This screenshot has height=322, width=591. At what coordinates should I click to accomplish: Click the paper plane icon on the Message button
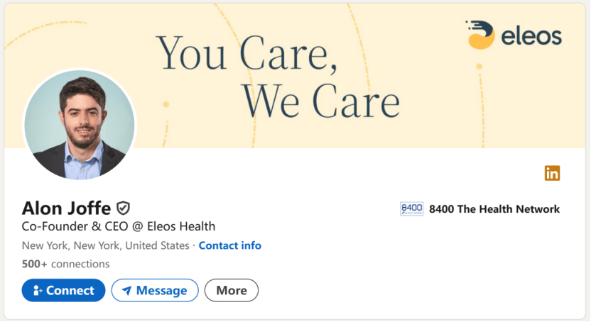point(126,291)
